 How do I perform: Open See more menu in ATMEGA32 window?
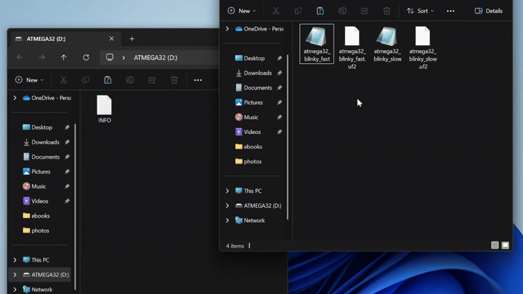click(x=198, y=80)
